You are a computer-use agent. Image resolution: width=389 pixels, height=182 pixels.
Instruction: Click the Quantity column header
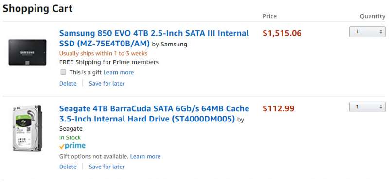pyautogui.click(x=372, y=16)
